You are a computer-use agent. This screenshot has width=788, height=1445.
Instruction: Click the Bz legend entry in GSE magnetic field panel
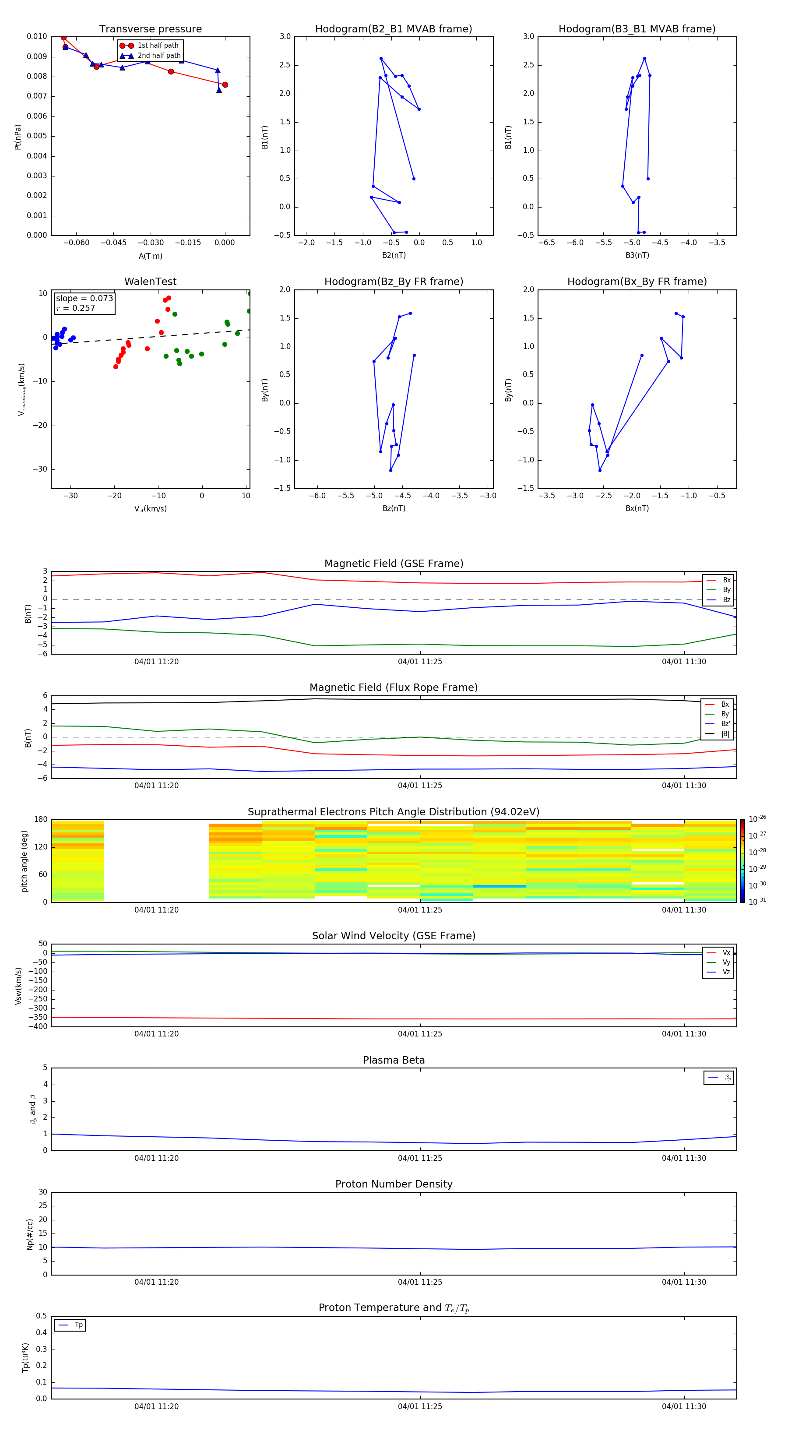tap(718, 599)
